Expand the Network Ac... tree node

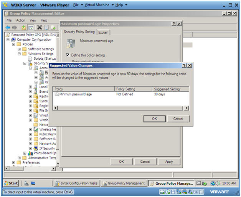coord(30,144)
